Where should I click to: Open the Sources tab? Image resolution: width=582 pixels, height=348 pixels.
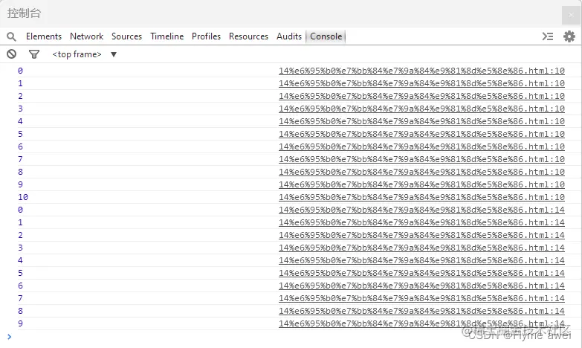[x=126, y=36]
